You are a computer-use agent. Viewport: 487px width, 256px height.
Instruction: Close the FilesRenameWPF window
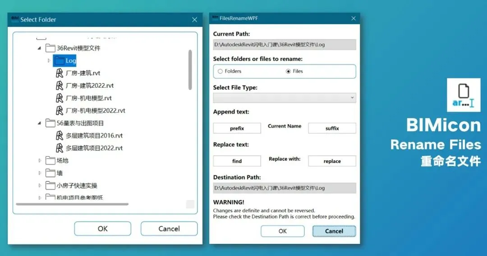354,18
